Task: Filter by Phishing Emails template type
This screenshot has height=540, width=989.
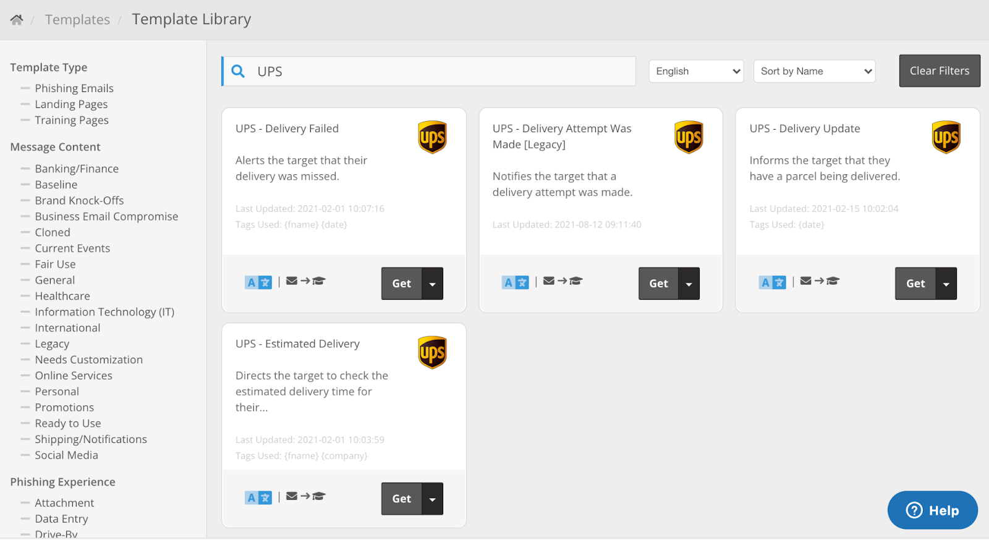Action: tap(74, 88)
